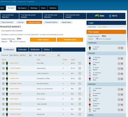
Task: View info for J. Verón in squad
Action: point(119,100)
